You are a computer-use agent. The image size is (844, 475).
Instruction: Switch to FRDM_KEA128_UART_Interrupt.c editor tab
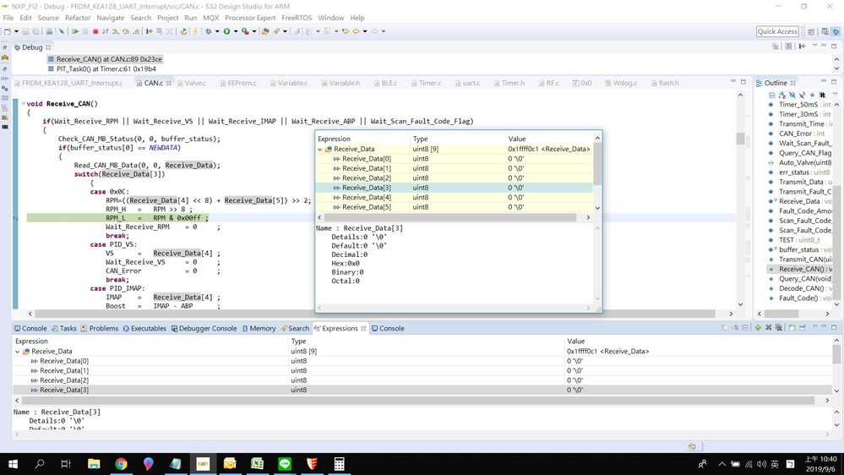click(x=68, y=83)
